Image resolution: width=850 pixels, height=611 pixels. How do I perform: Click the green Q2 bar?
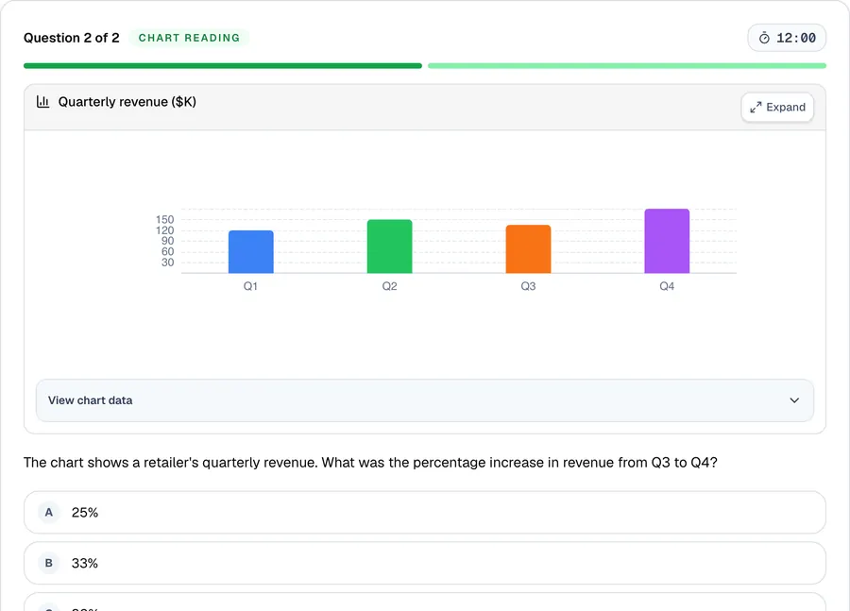pos(390,246)
